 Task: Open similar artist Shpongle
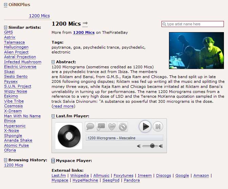(13, 136)
